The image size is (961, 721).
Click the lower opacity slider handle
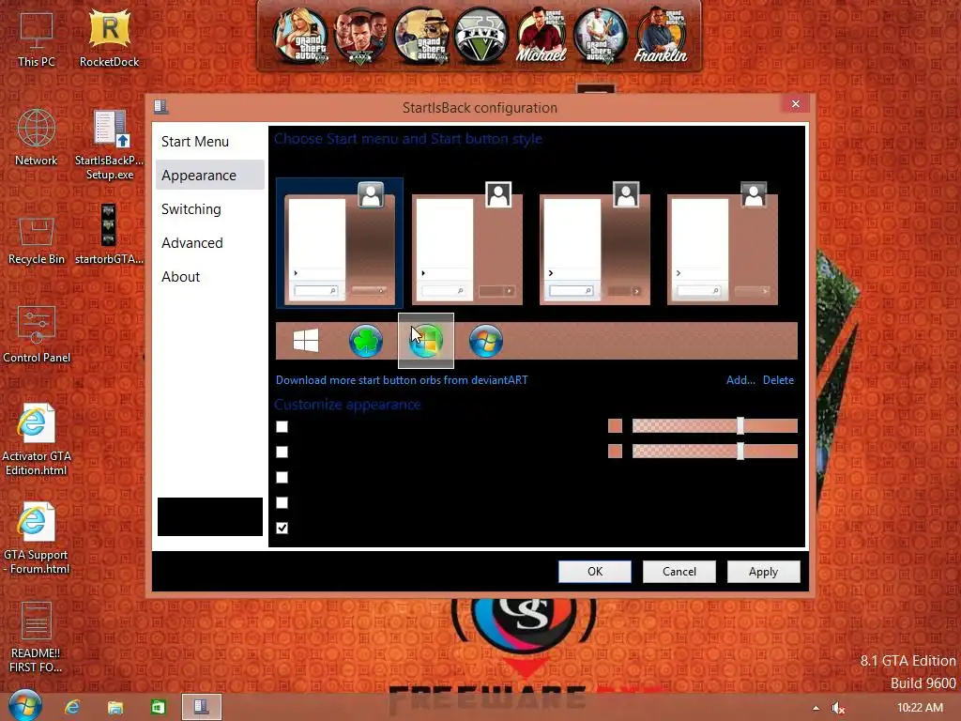coord(740,452)
